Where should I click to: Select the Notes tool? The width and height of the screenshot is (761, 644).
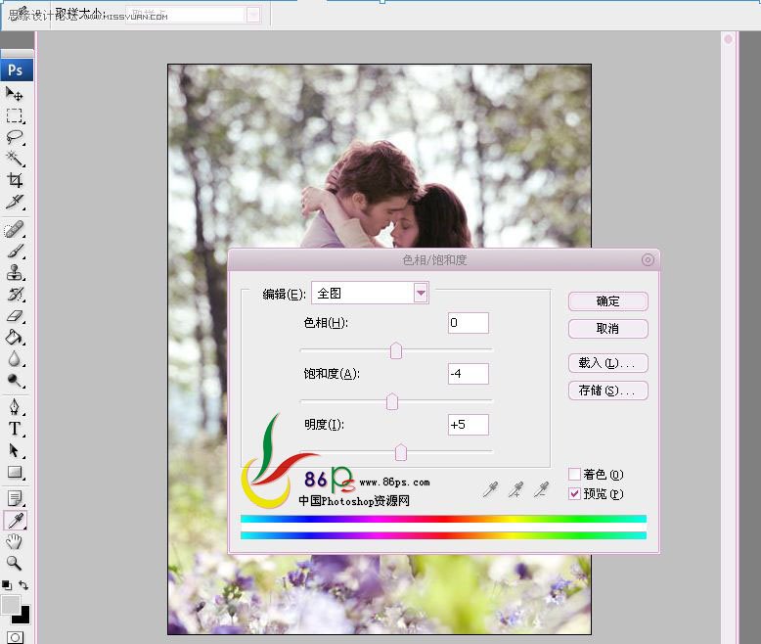click(x=14, y=498)
